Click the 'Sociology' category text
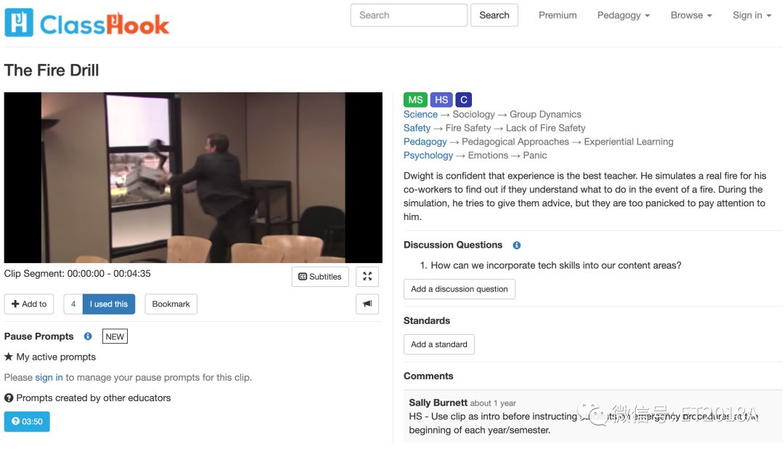 pos(473,115)
